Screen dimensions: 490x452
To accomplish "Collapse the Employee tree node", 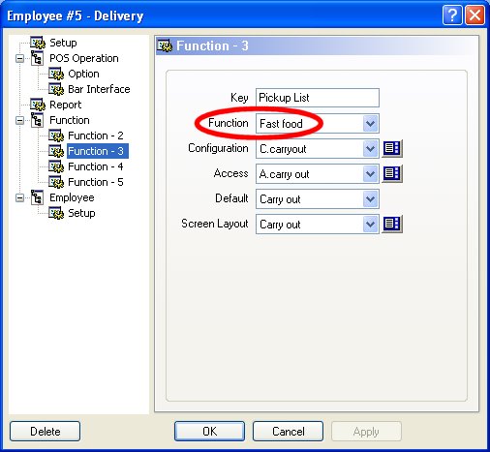I will [x=20, y=197].
